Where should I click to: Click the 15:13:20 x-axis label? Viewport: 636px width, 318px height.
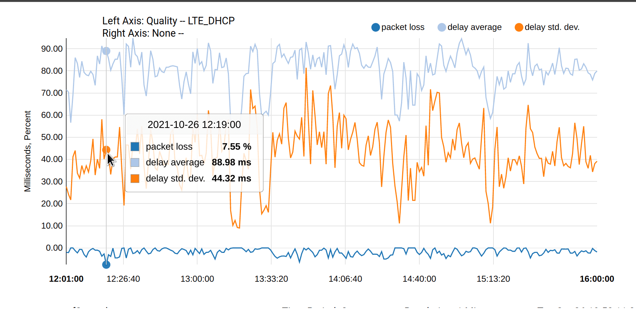[x=493, y=279]
